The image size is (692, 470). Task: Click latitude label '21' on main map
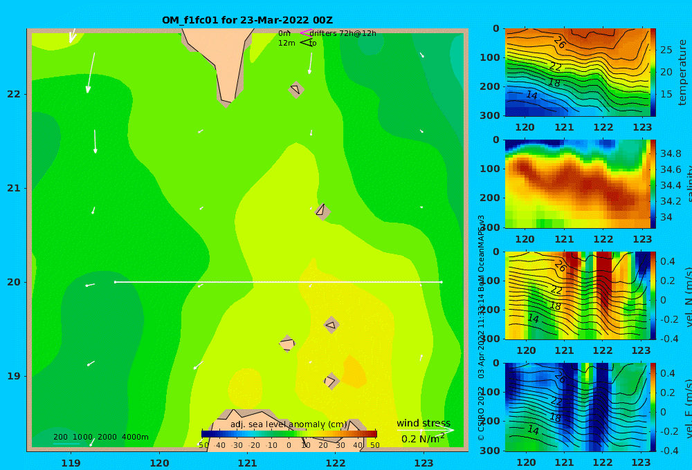pyautogui.click(x=14, y=188)
